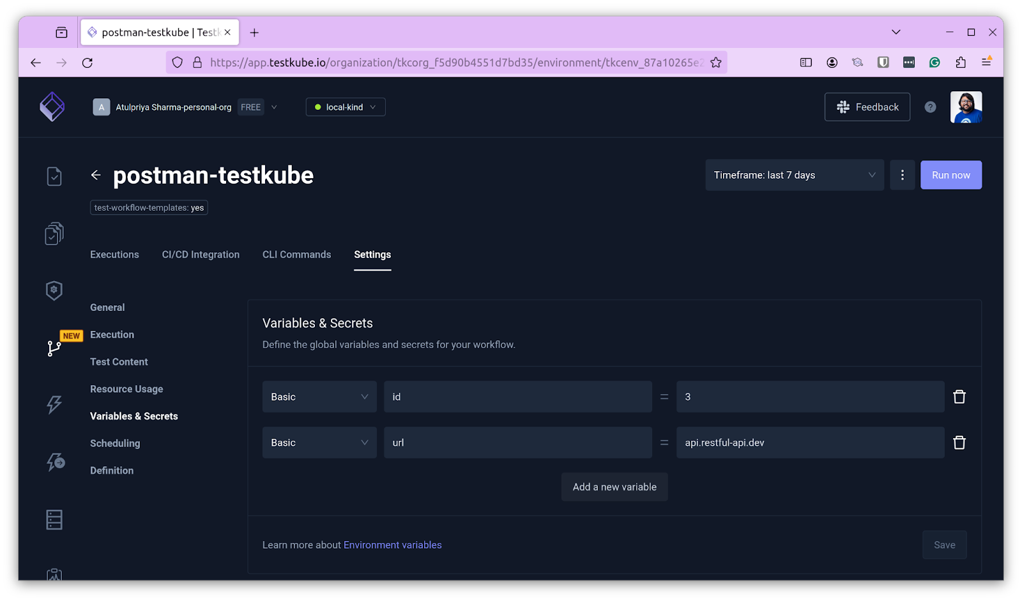
Task: Open the Execution settings section
Action: pyautogui.click(x=112, y=335)
